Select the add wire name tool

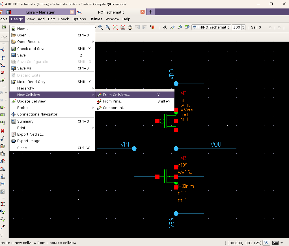tap(3, 65)
